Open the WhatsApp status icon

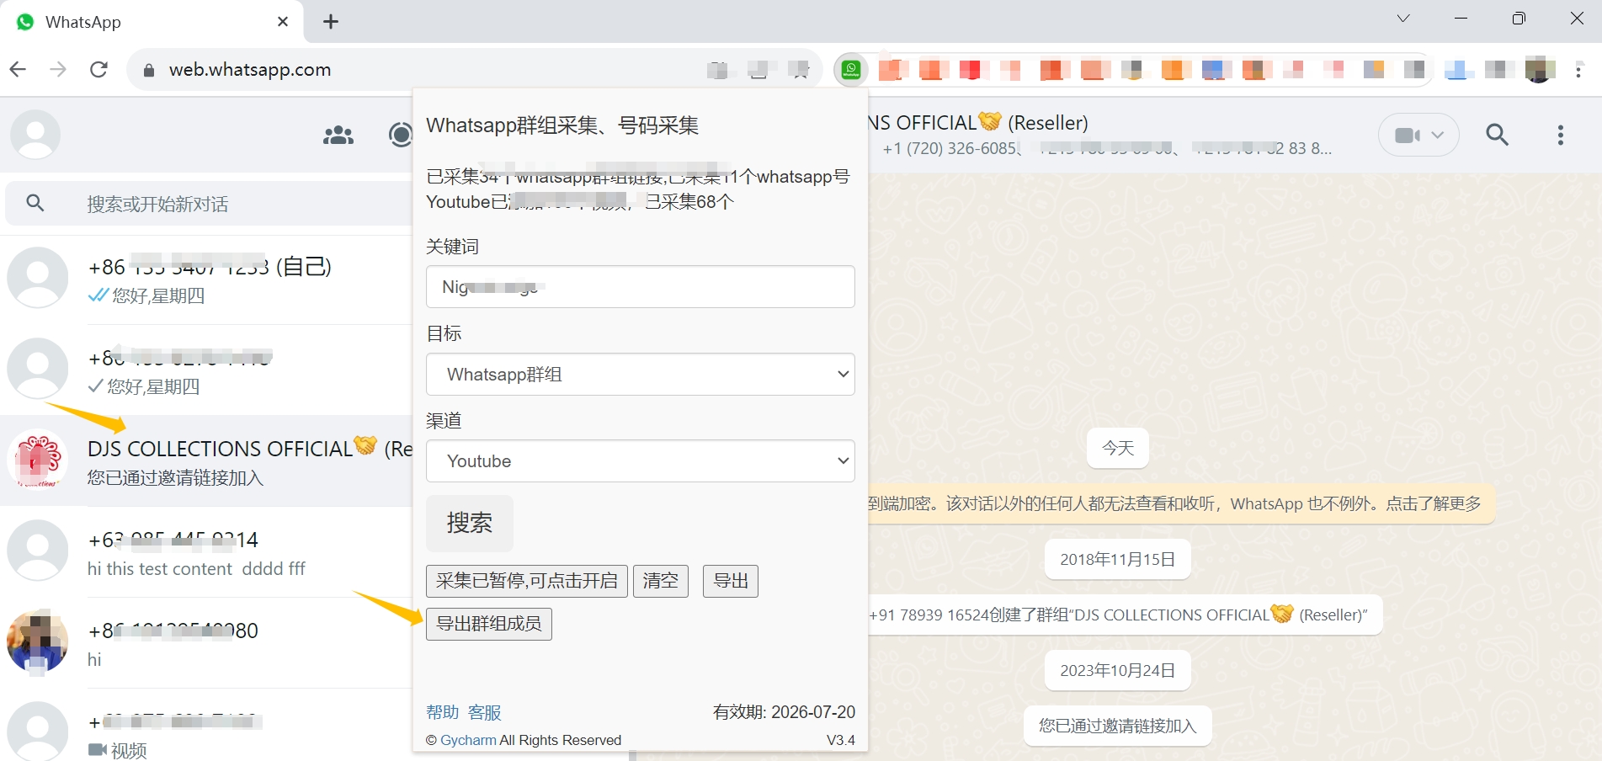(x=401, y=135)
